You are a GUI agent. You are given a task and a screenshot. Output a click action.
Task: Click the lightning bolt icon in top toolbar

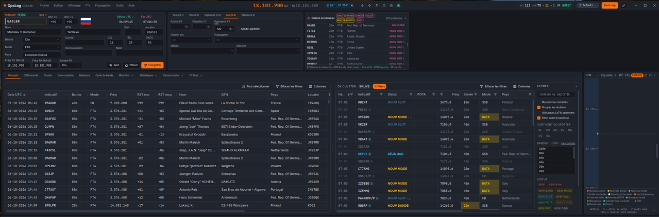pyautogui.click(x=369, y=6)
